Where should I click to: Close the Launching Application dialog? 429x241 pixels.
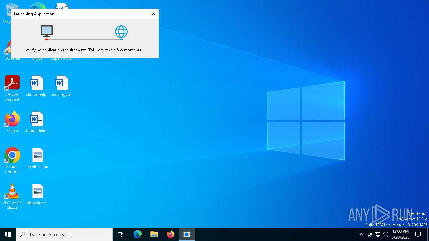click(x=154, y=14)
